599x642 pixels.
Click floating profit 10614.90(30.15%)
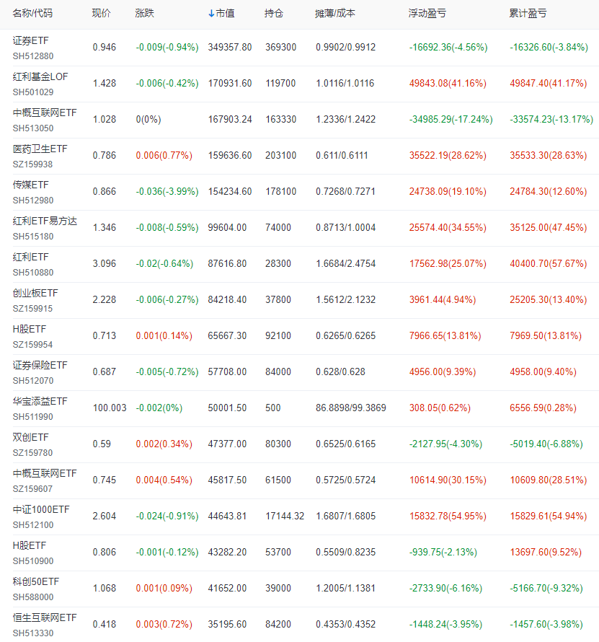(x=448, y=480)
